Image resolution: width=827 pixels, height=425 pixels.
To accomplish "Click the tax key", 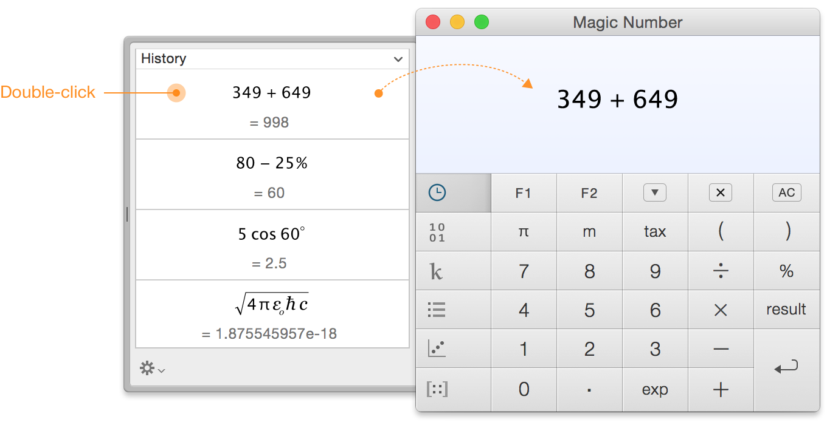I will [x=655, y=232].
